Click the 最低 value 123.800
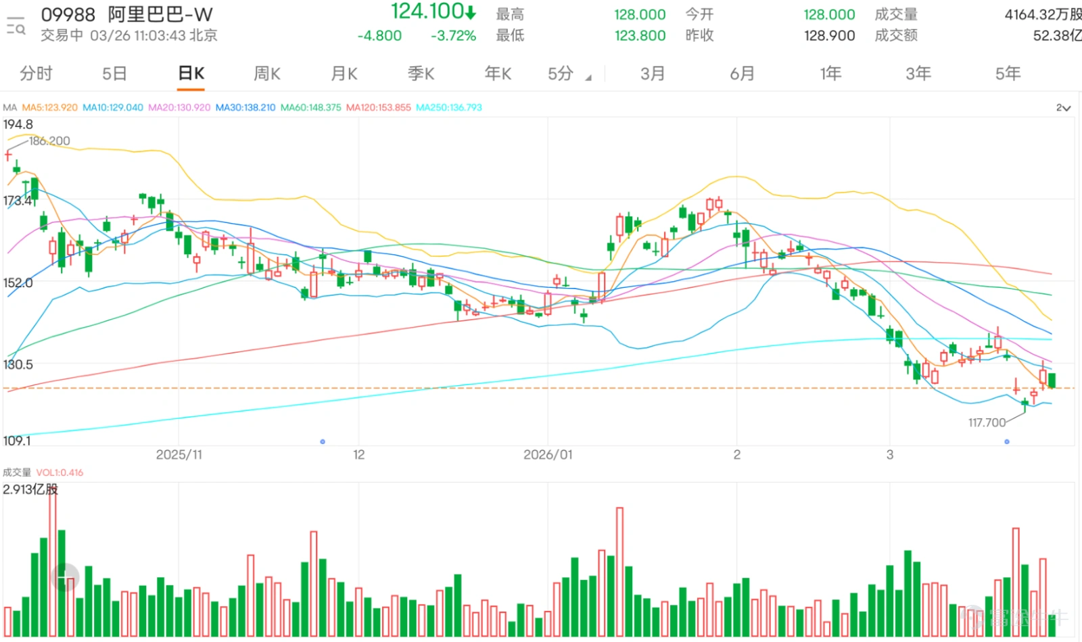1082x642 pixels. [x=640, y=35]
